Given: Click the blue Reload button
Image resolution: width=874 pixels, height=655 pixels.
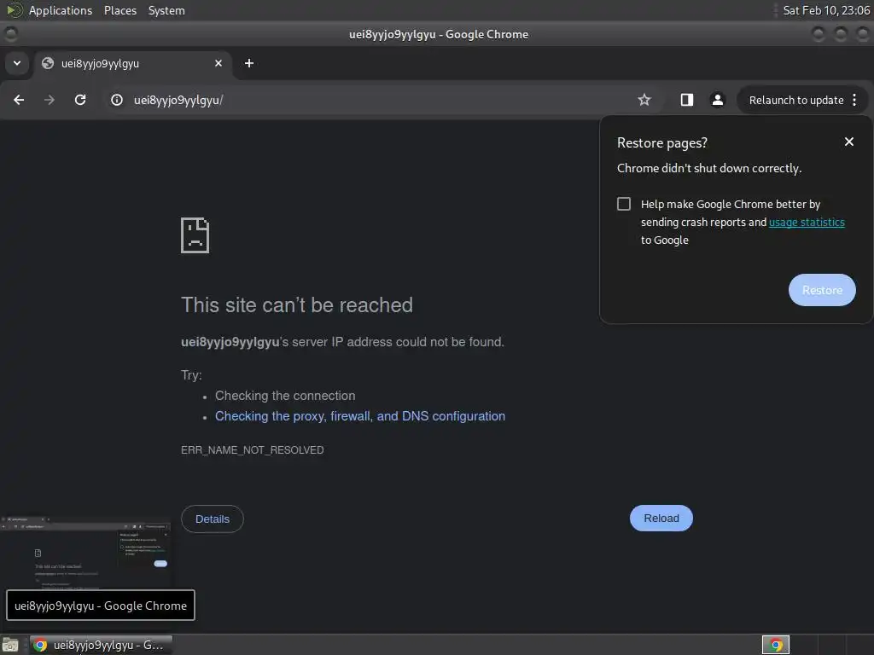Looking at the screenshot, I should click(661, 518).
